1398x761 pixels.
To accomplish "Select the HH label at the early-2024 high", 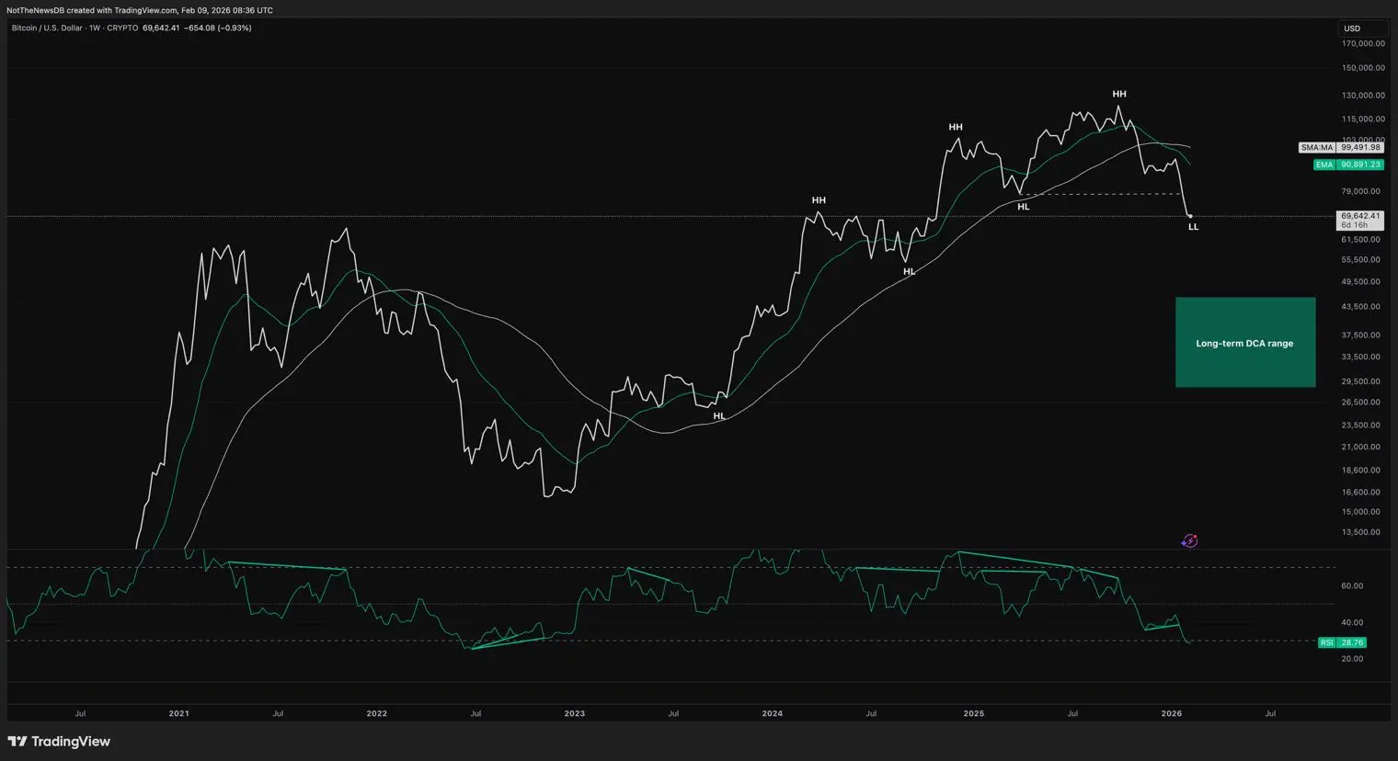I will pos(819,200).
